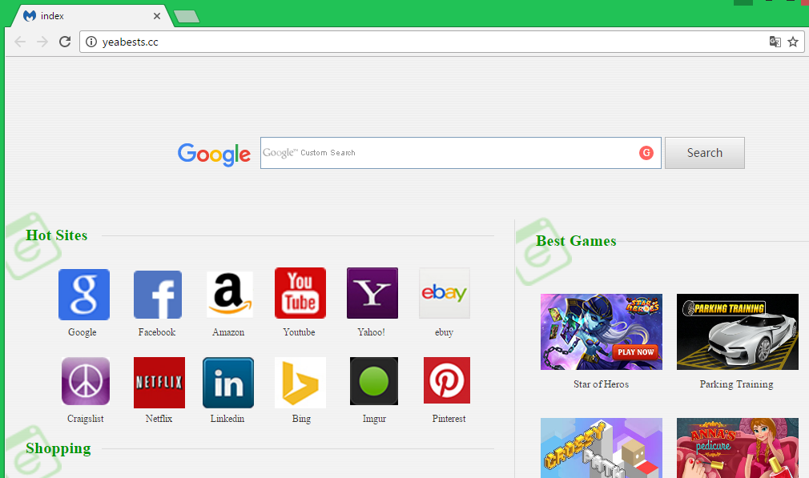Visit the Imgur green dot icon
This screenshot has width=809, height=478.
click(x=374, y=381)
